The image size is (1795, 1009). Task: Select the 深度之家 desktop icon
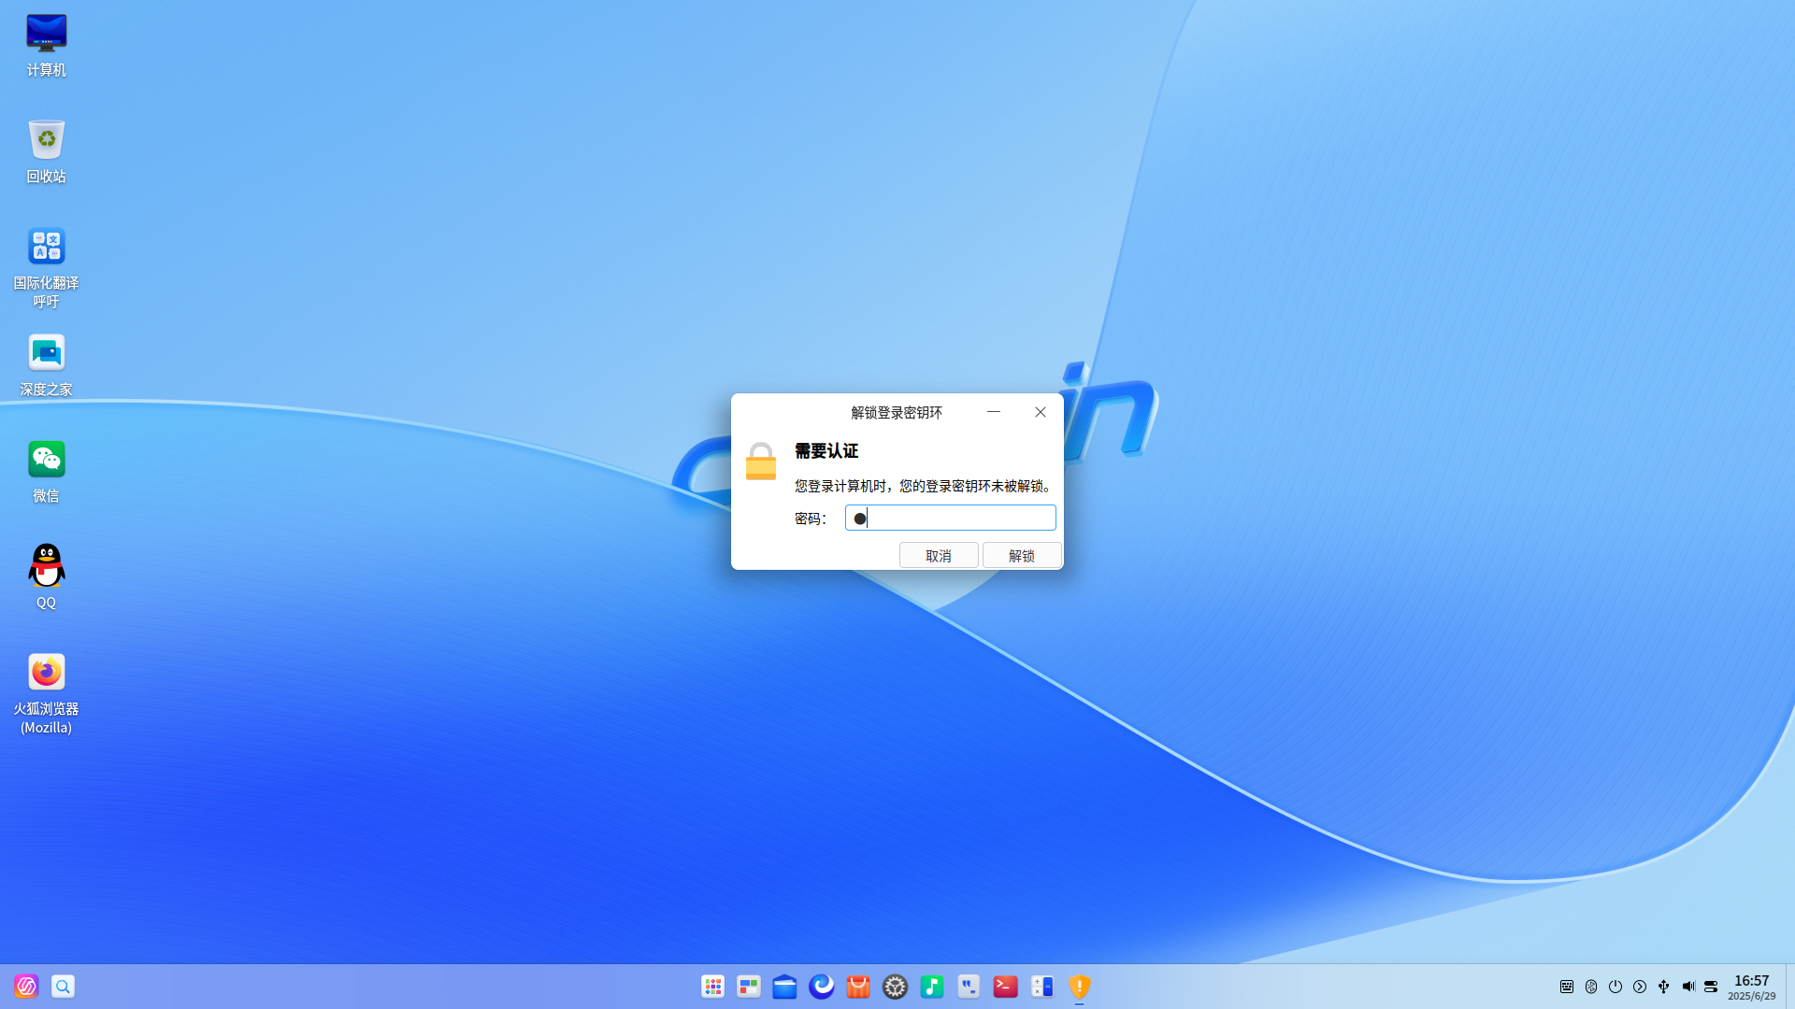pos(46,364)
